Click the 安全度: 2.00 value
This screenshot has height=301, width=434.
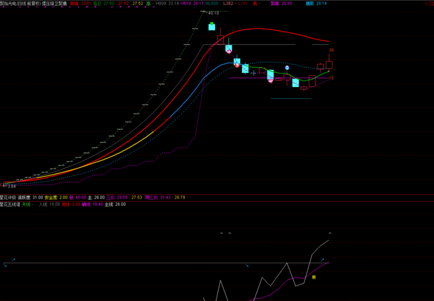click(56, 197)
